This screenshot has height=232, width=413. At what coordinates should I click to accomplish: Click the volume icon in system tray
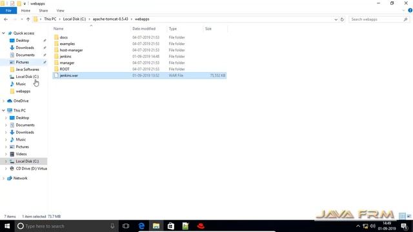[x=372, y=226]
